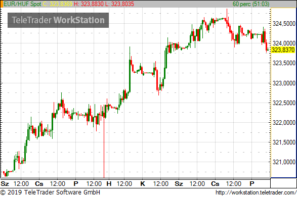Click the orange marker beside the chart title
297x197 pixels.
click(x=2, y=4)
